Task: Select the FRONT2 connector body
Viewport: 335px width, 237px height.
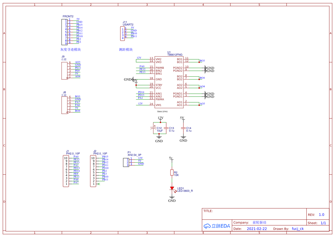Action: click(x=64, y=32)
